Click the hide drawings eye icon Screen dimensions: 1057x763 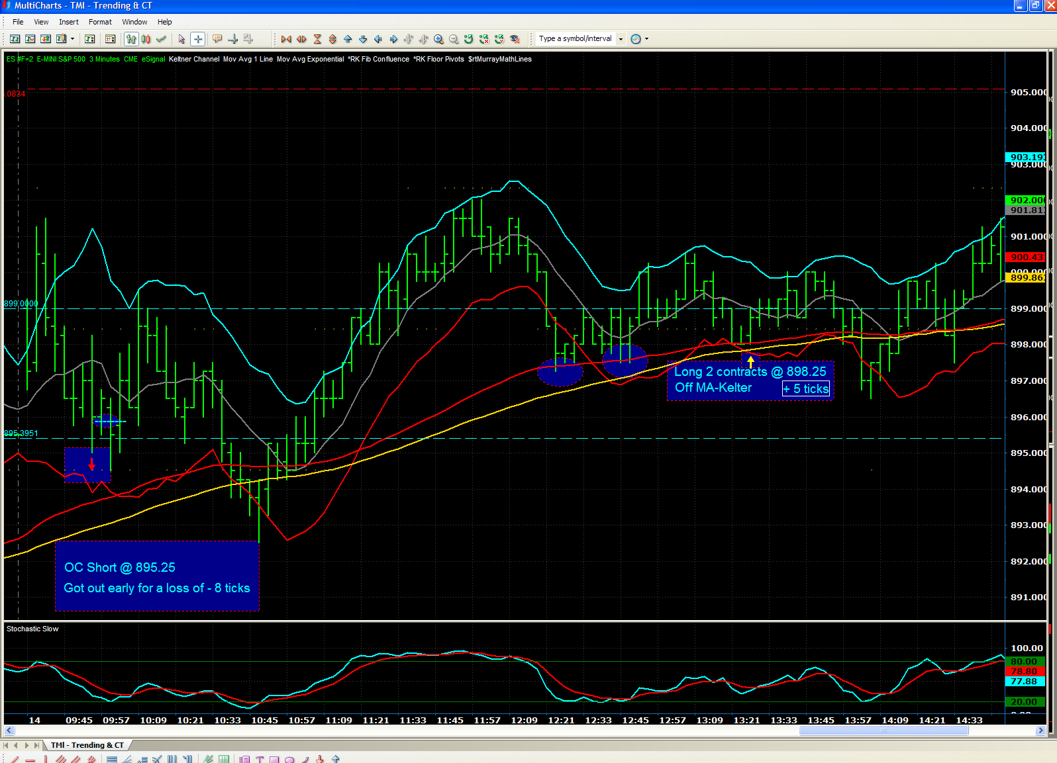tap(515, 39)
